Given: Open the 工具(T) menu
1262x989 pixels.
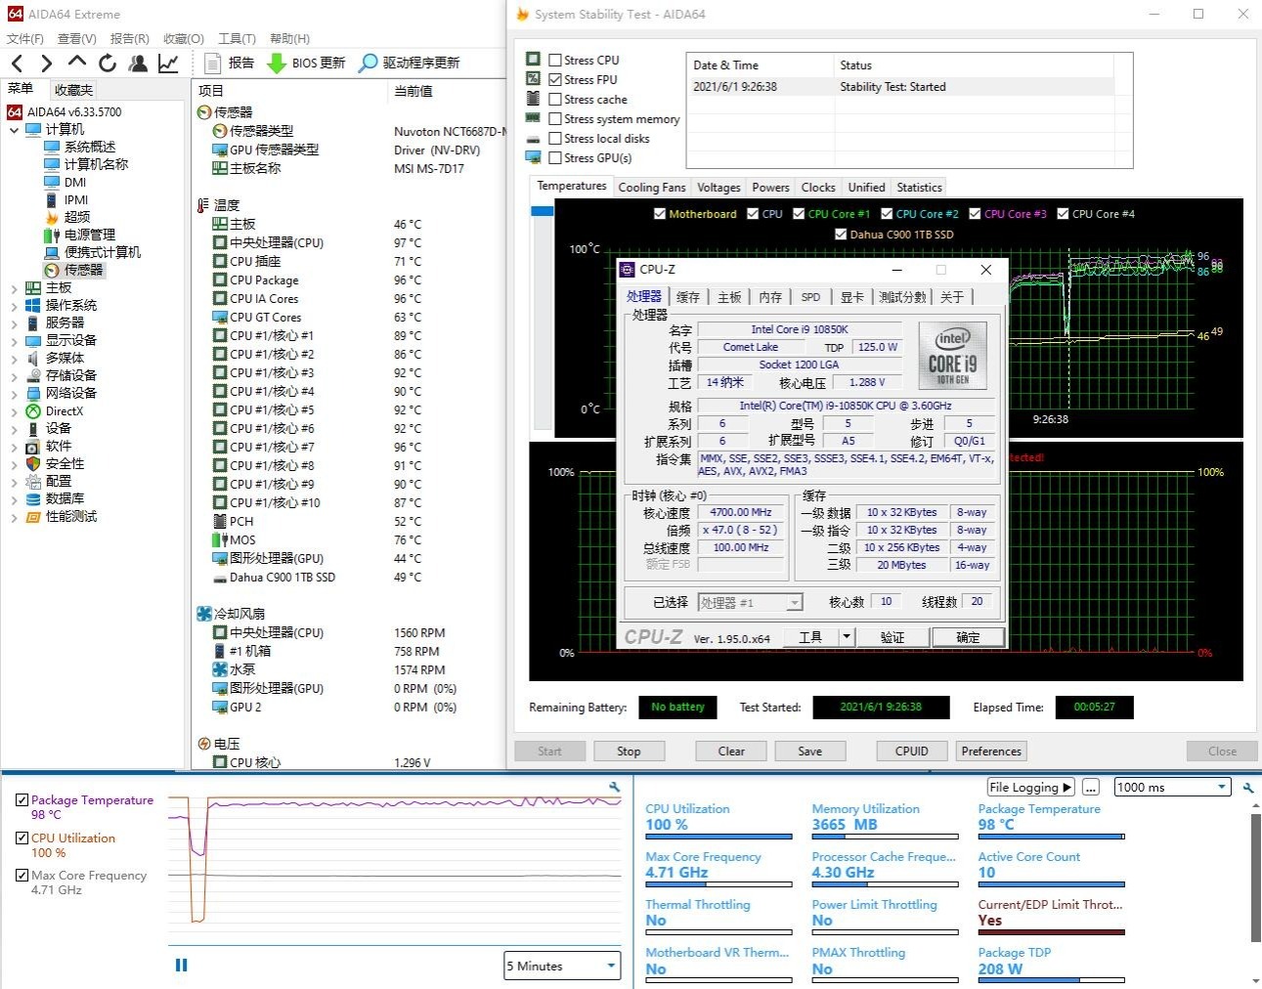Looking at the screenshot, I should 237,39.
